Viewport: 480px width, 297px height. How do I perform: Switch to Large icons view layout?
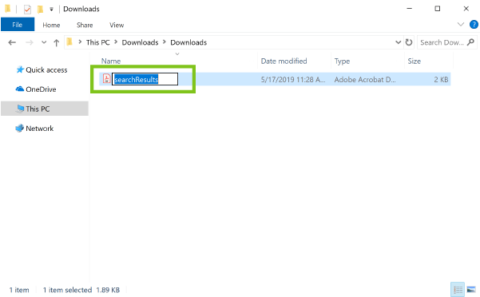pyautogui.click(x=471, y=289)
